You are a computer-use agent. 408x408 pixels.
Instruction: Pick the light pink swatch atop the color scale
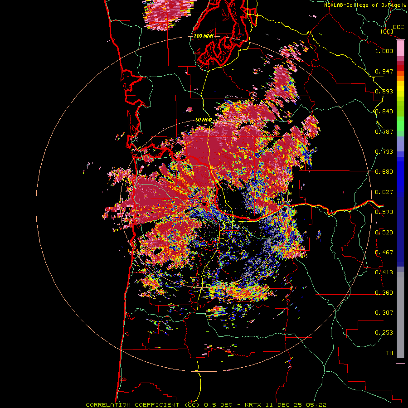[400, 48]
